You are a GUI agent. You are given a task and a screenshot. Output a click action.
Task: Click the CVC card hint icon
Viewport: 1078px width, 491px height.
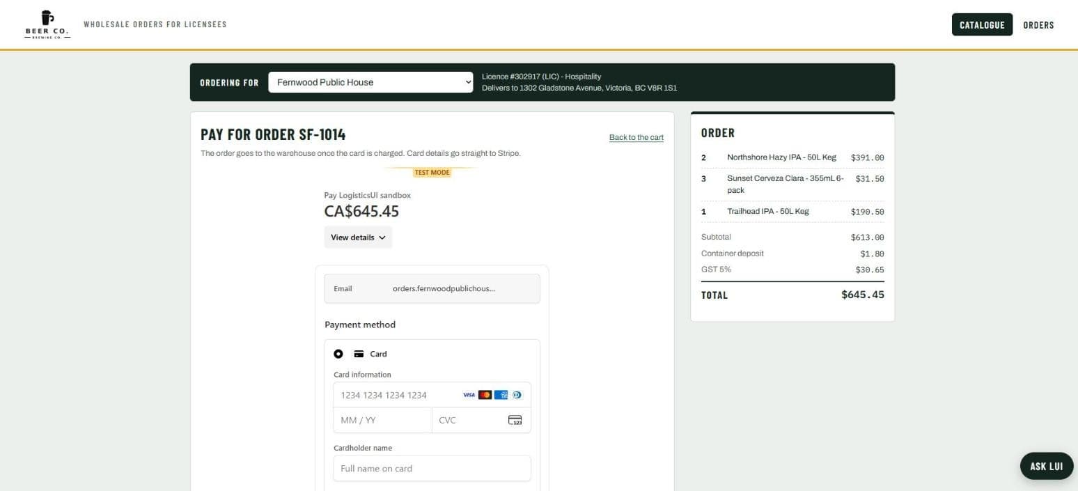point(515,420)
